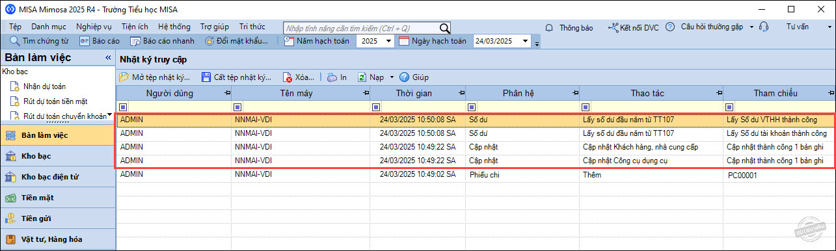Click the Câu hỏi thường gặp question icon

[x=671, y=27]
